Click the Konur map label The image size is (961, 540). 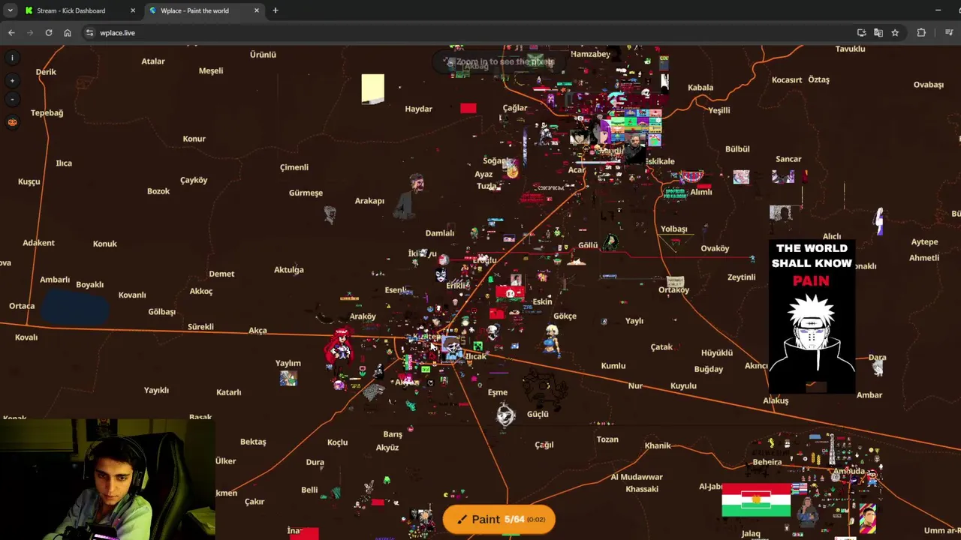[x=194, y=139]
